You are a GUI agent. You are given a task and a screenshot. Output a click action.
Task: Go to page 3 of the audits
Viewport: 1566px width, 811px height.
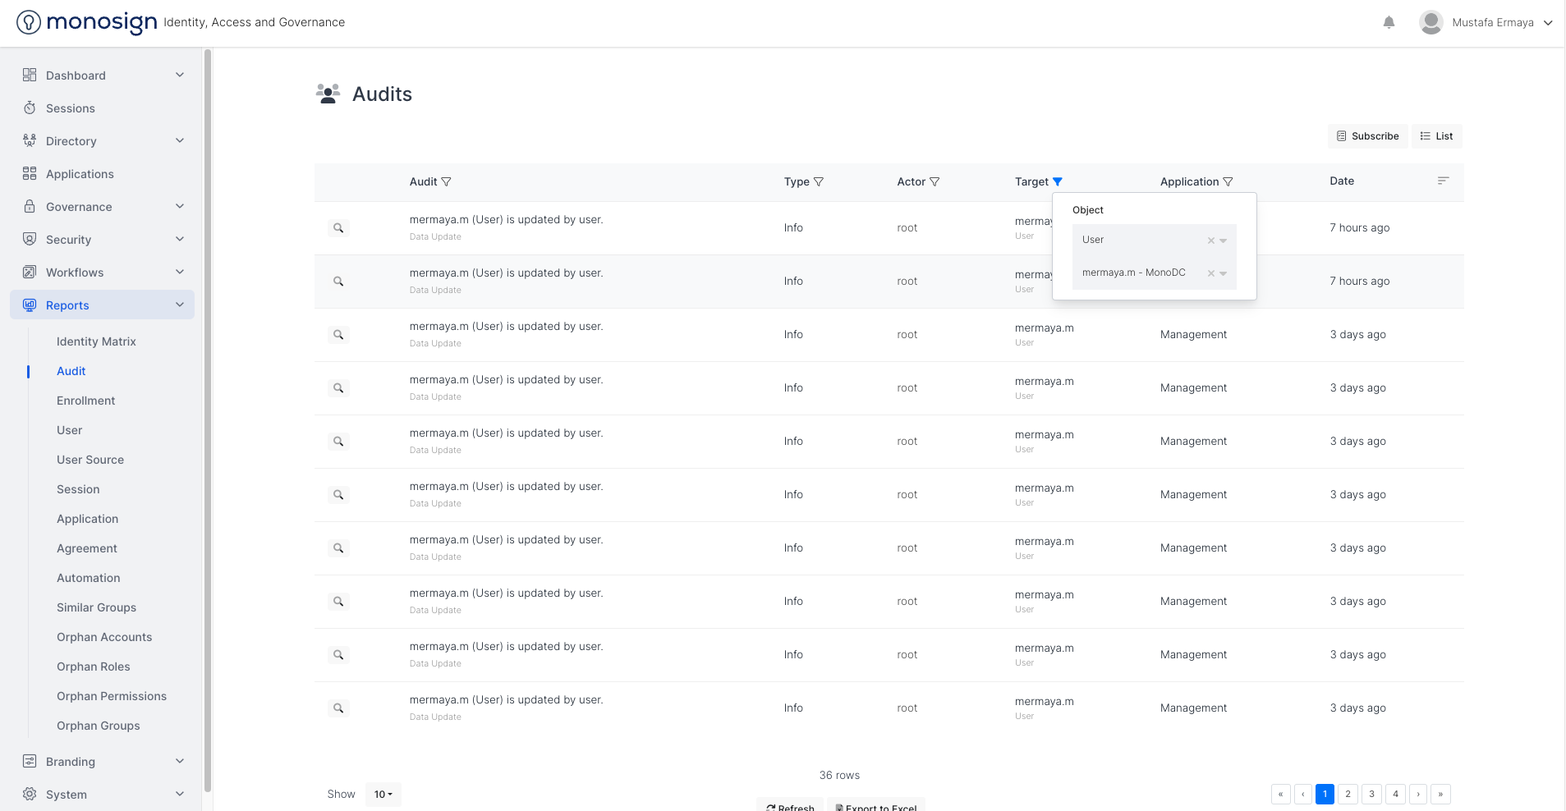(x=1371, y=794)
